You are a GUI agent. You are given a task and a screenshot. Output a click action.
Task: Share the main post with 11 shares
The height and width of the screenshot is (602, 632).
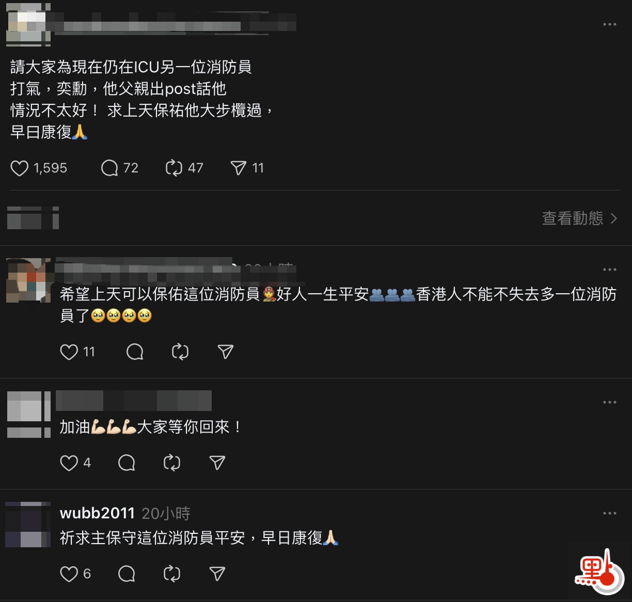(238, 168)
